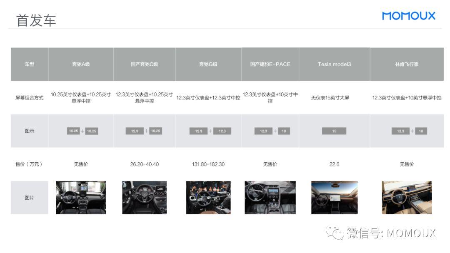This screenshot has height=253, width=450.
Task: Open the 林肯飞行家 interior photo
Action: point(407,197)
